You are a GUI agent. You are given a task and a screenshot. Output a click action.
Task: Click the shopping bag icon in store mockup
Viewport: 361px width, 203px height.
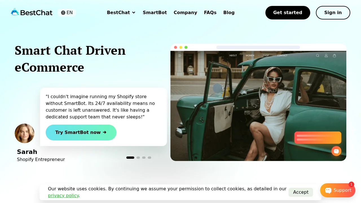pyautogui.click(x=334, y=56)
